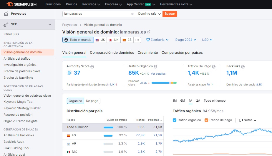The height and width of the screenshot is (156, 272).
Task: Select 1A time range
Action: pos(190,100)
